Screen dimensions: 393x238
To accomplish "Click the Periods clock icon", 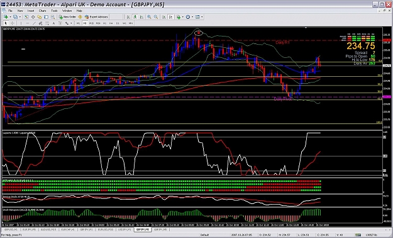I will [x=188, y=17].
